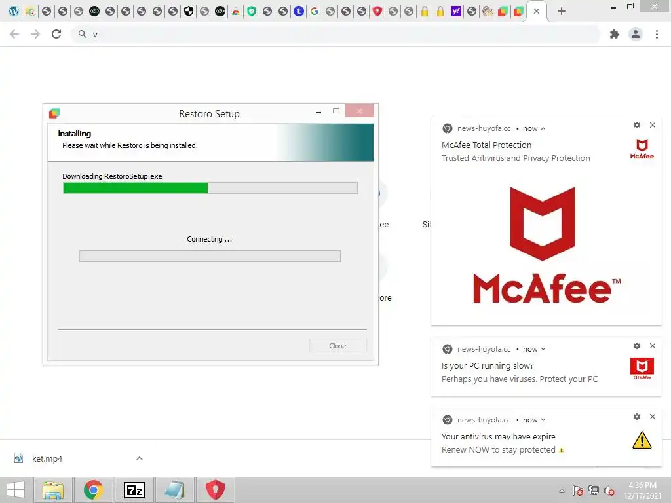Open settings of 'antivirus may have expire' notification
Screen dimensions: 671x503
click(637, 416)
